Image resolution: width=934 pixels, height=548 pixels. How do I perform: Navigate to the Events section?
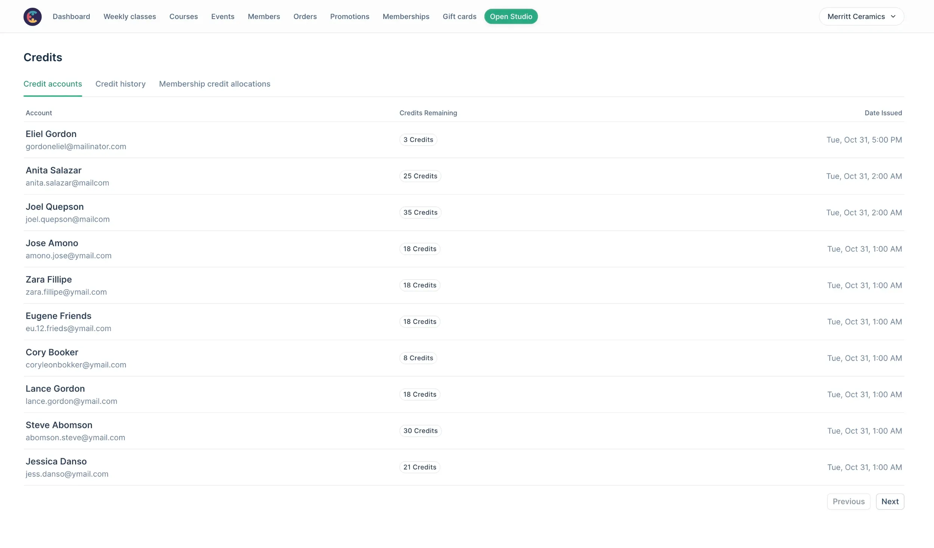click(223, 16)
